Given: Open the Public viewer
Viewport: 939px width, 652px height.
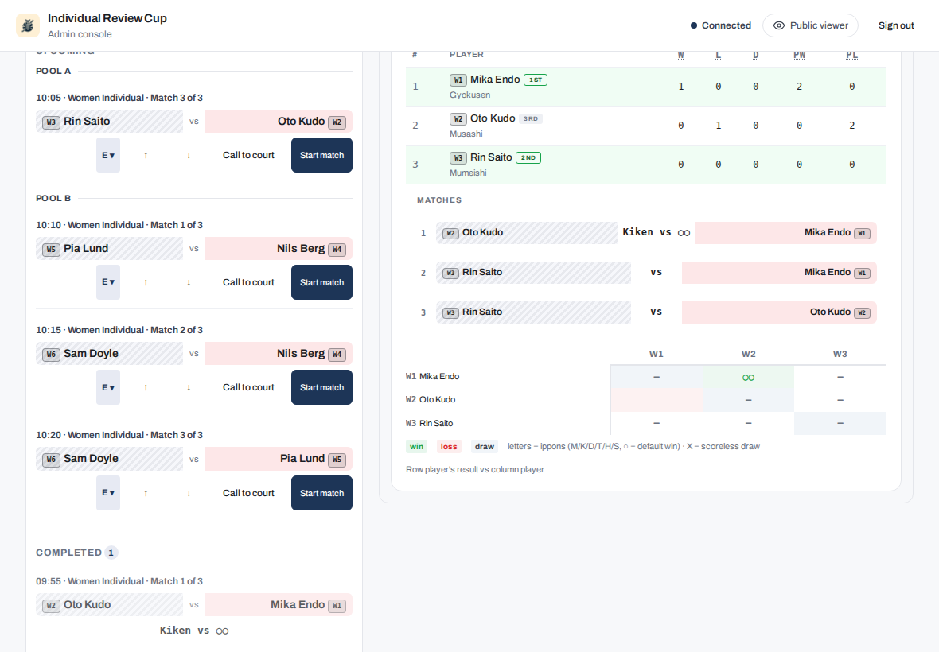Looking at the screenshot, I should click(x=810, y=25).
